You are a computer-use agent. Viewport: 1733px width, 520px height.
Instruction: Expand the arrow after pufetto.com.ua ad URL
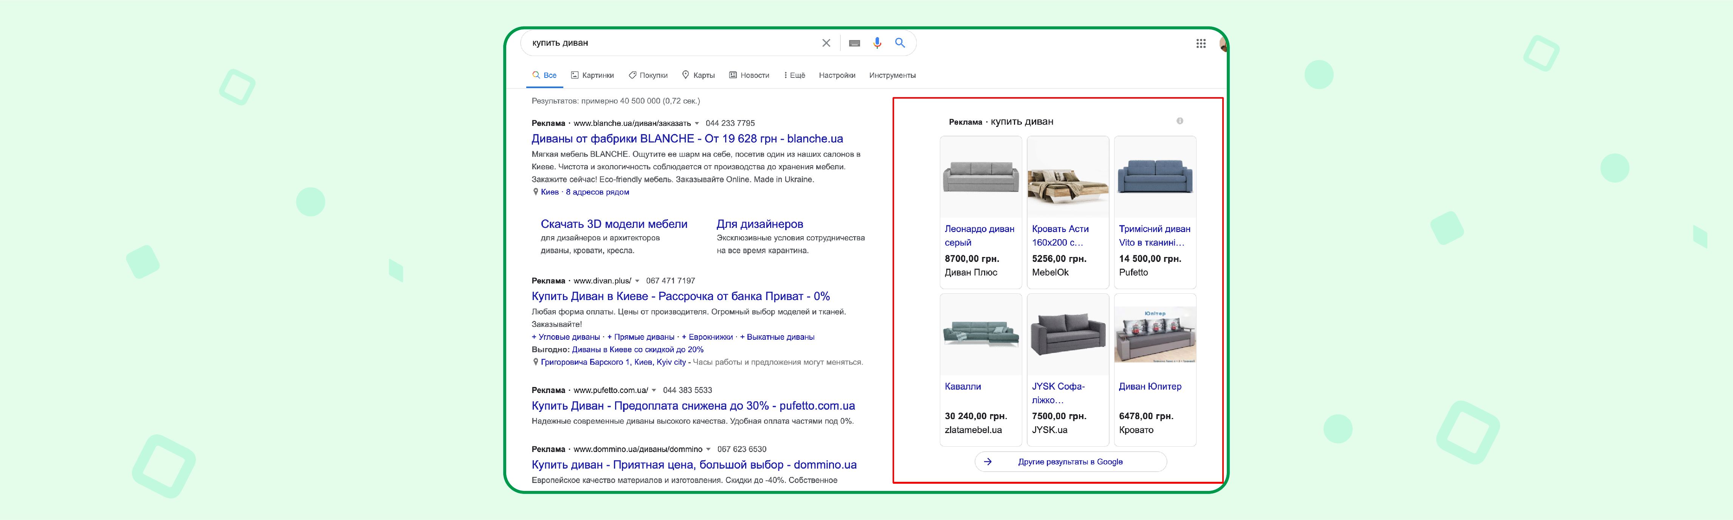pos(654,391)
